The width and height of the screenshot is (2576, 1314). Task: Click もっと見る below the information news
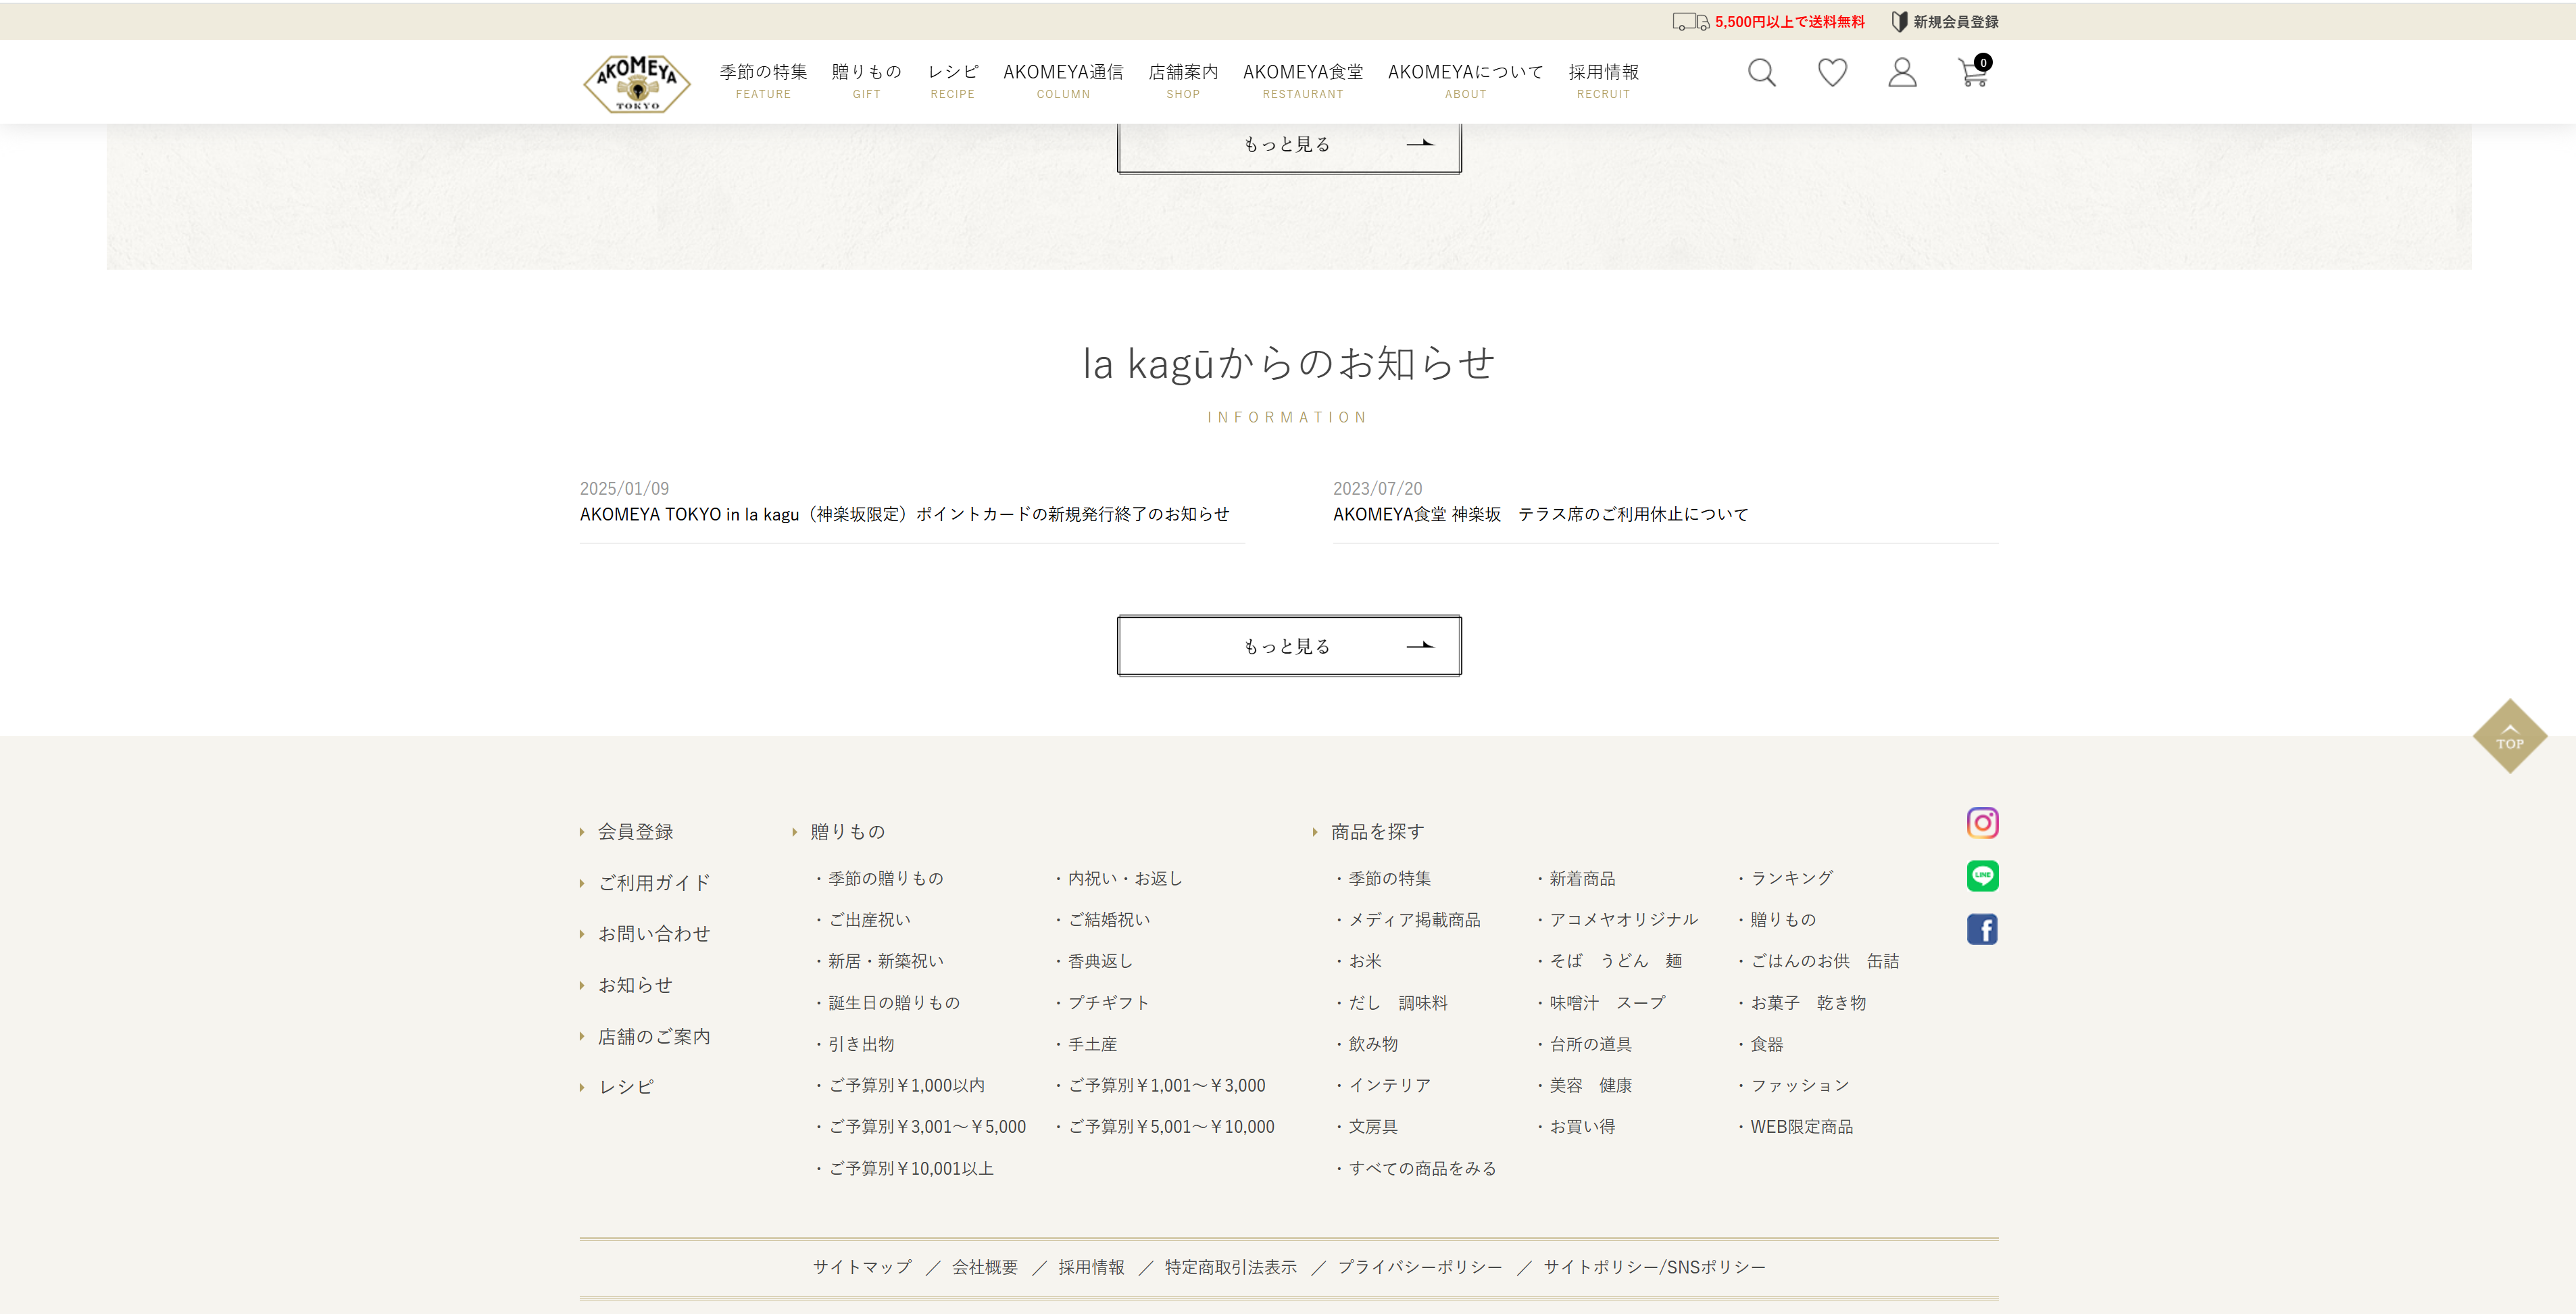tap(1289, 646)
